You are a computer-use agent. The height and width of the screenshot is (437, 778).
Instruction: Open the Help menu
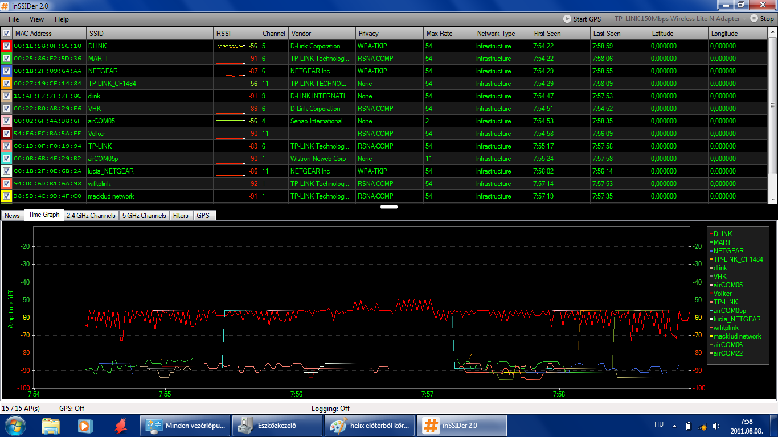62,19
